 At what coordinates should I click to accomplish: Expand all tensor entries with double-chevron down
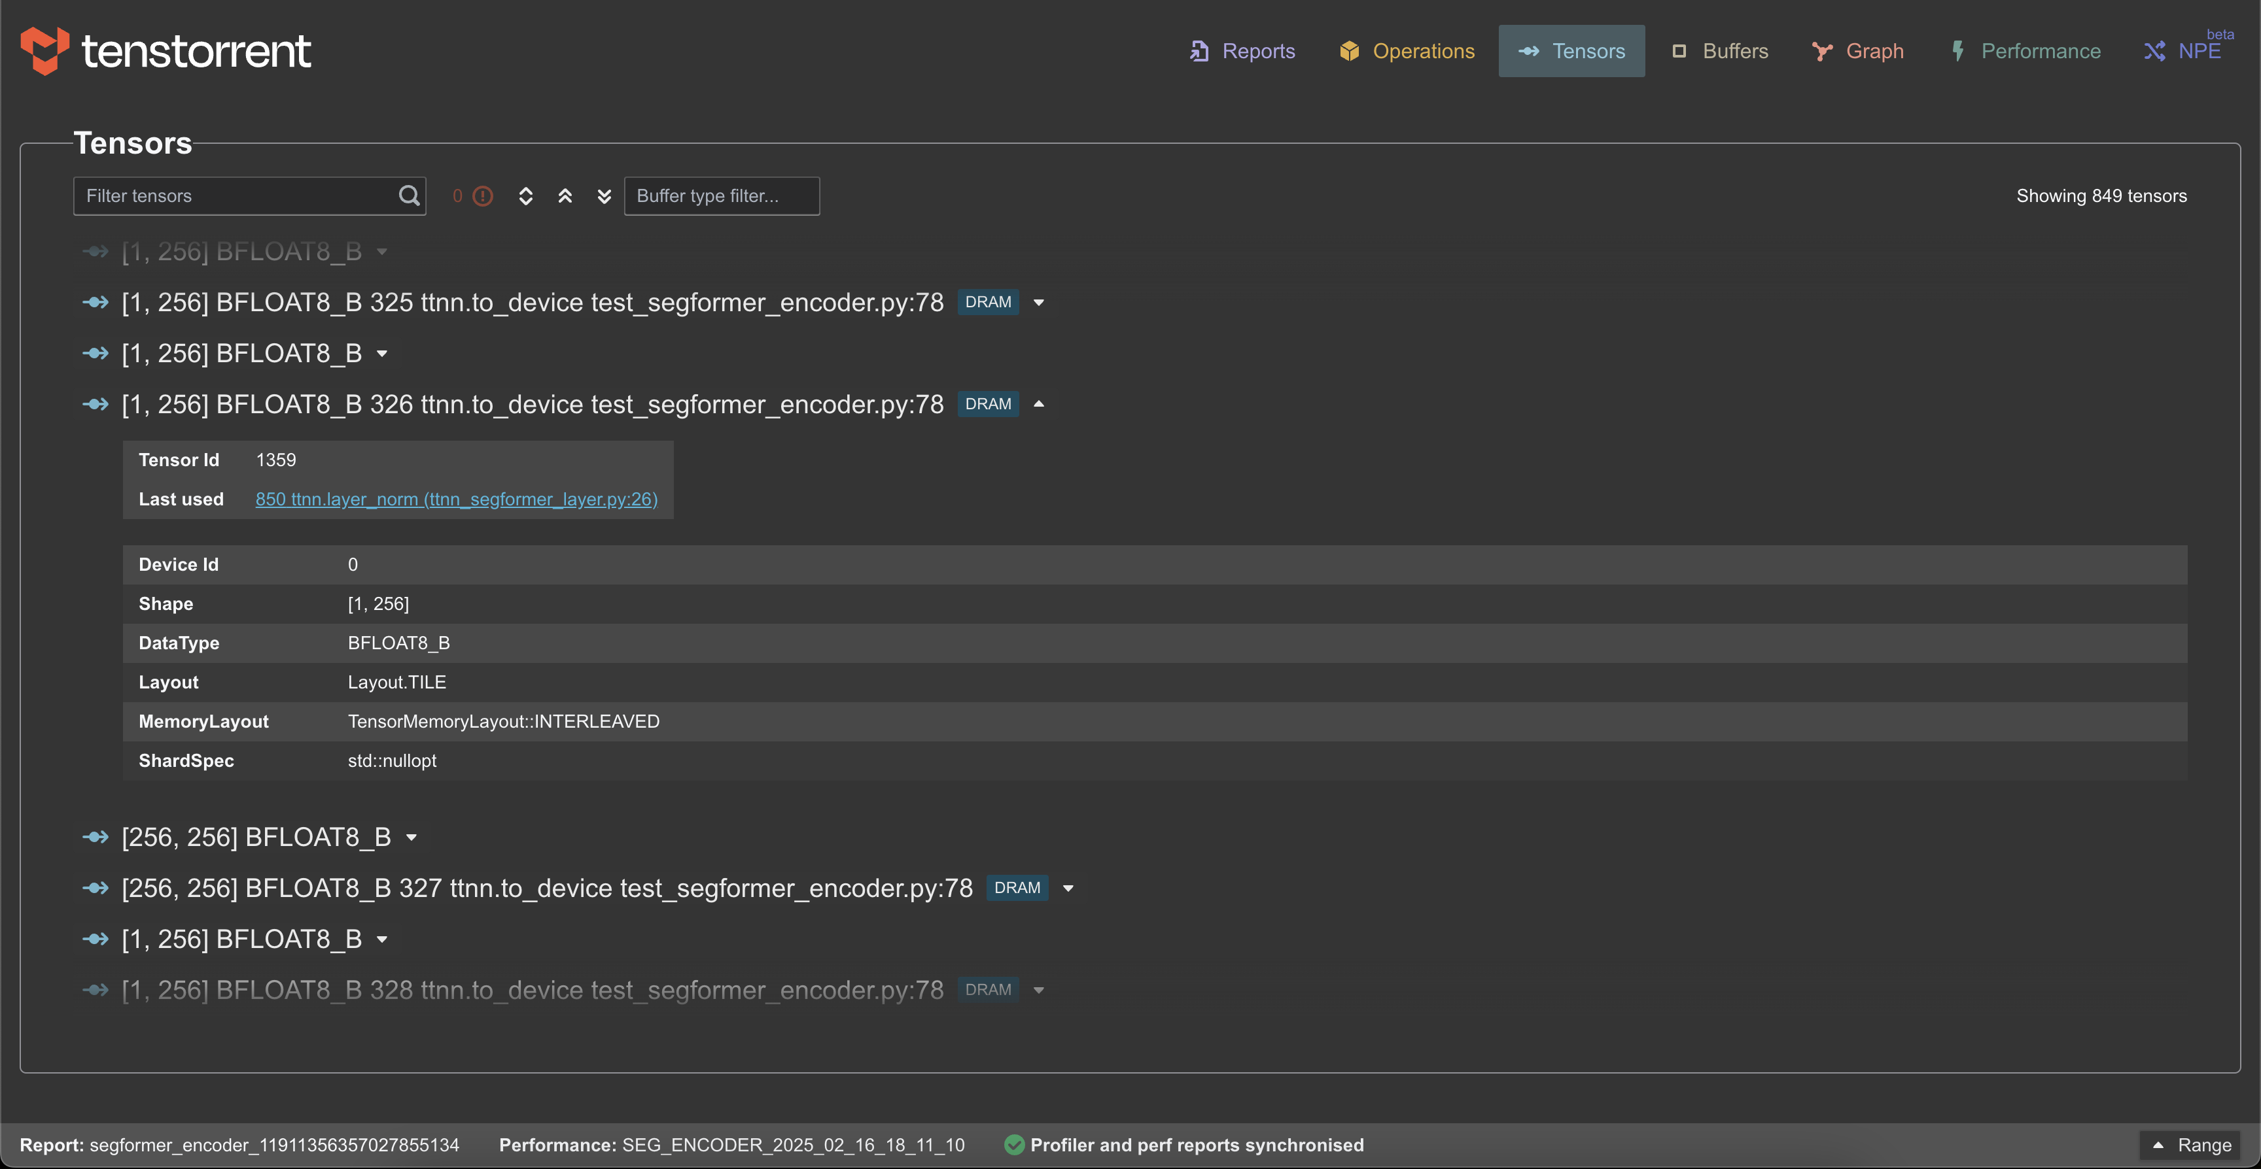click(x=605, y=195)
